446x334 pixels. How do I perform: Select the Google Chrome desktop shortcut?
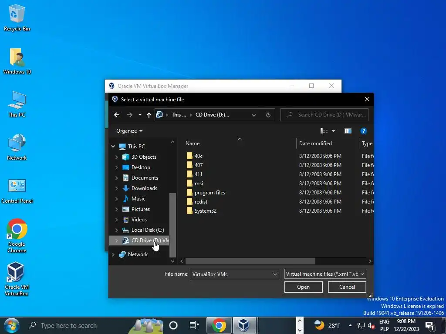tap(17, 235)
